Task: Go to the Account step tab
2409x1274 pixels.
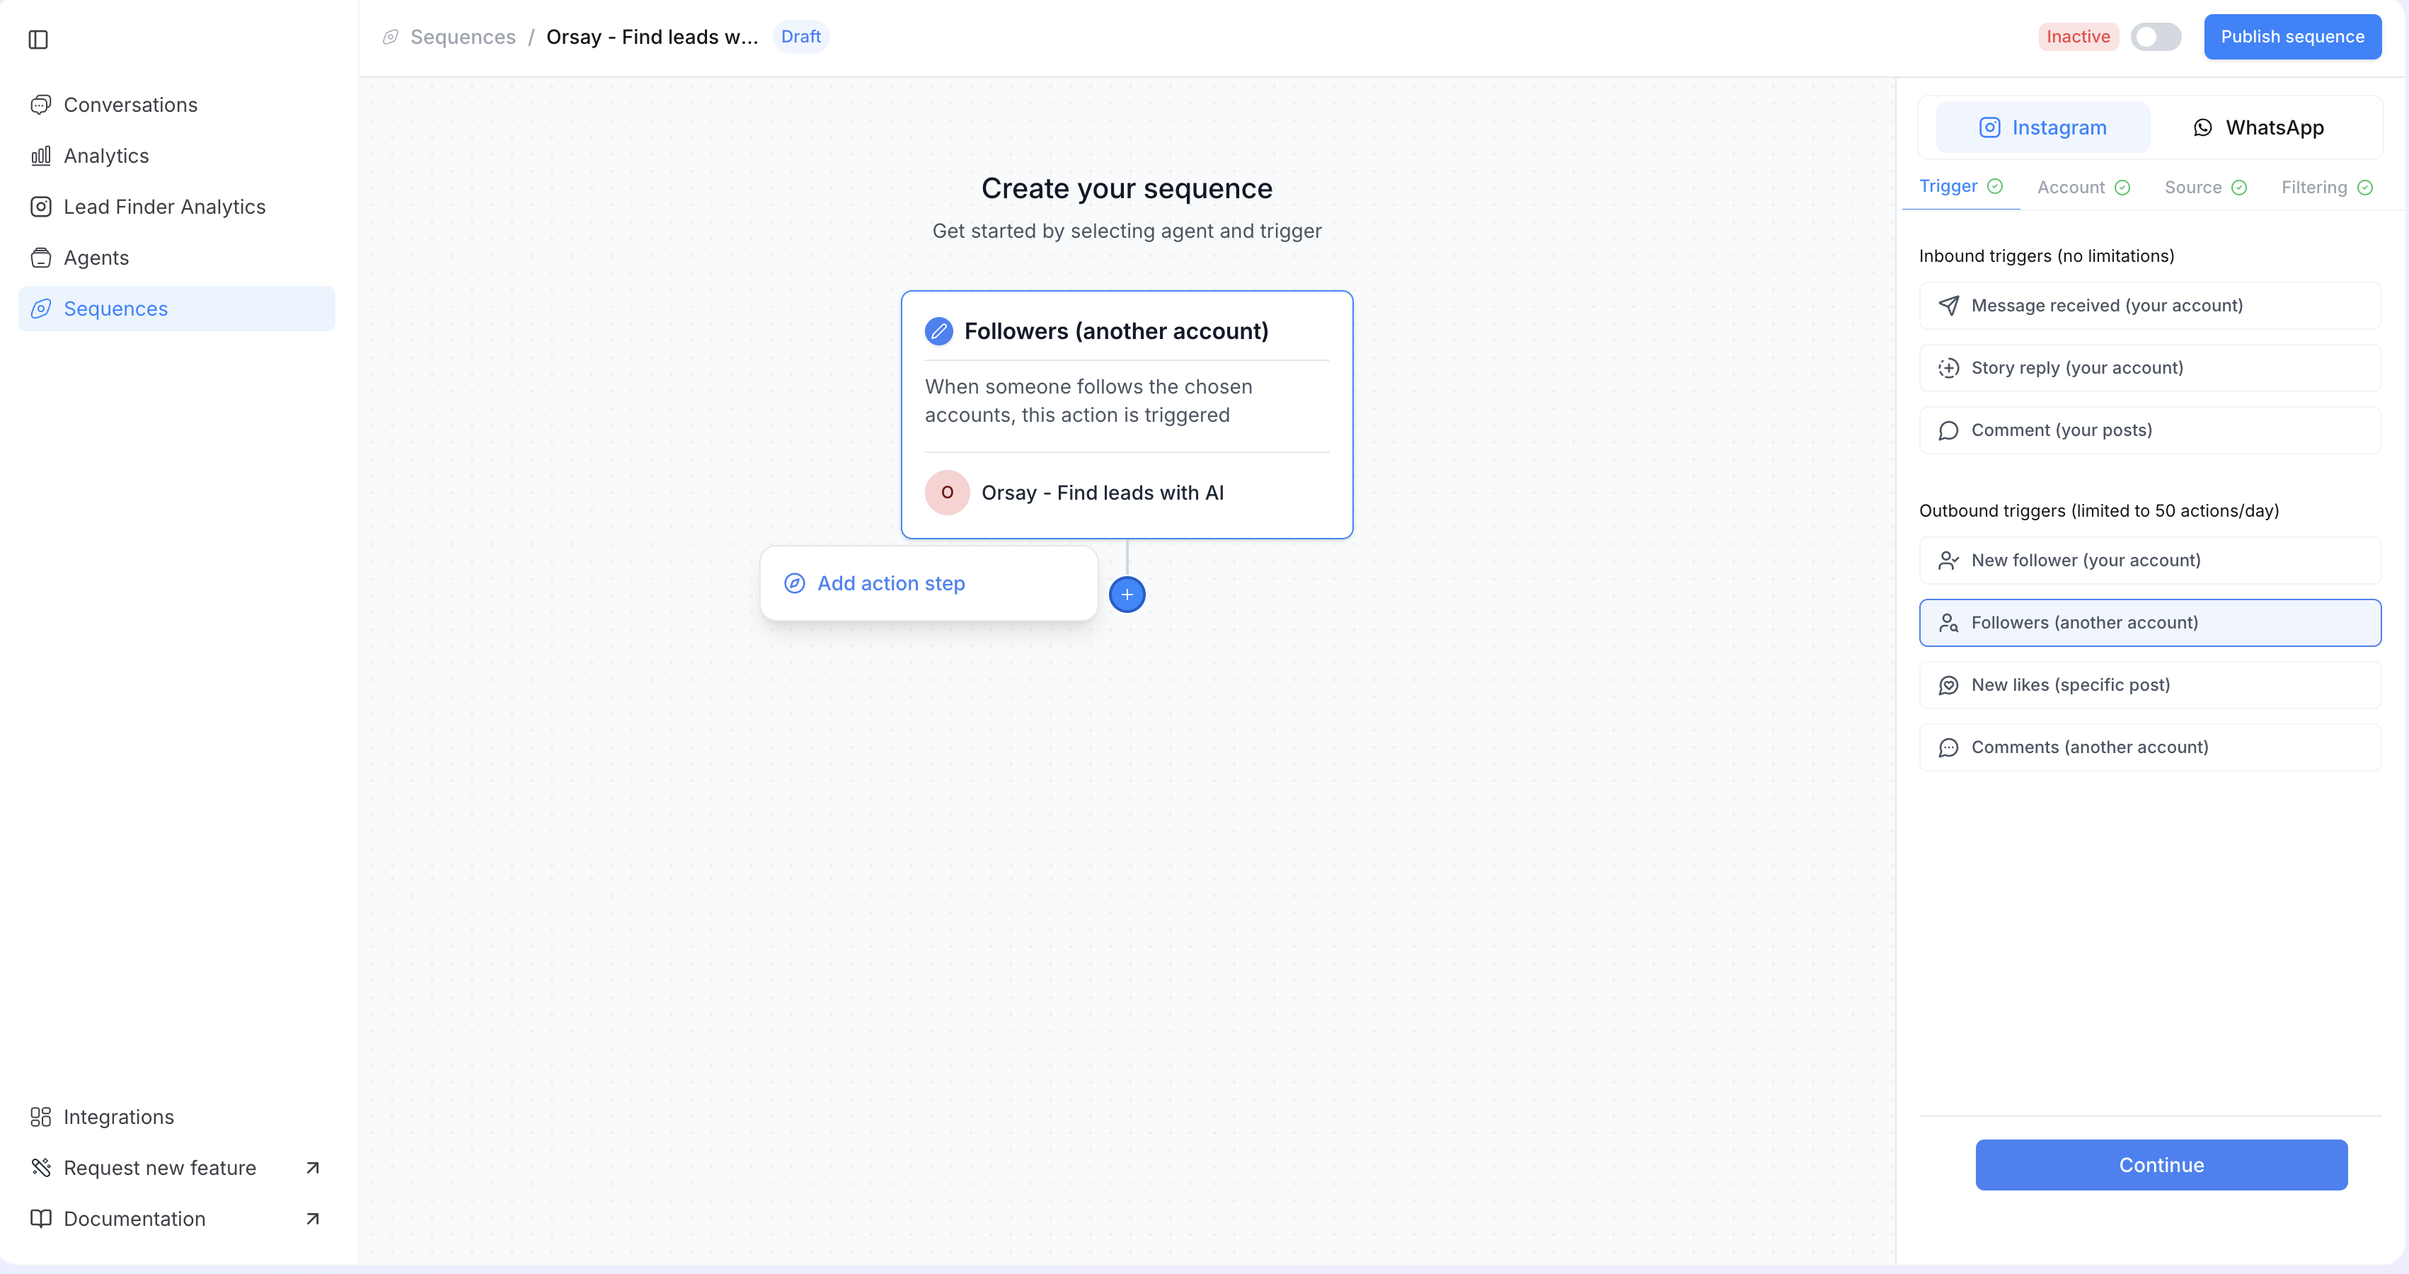Action: coord(2082,187)
